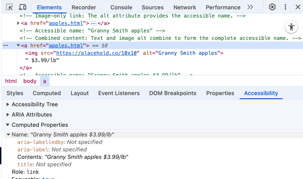Open the Network tab
Viewport: 303px width, 179px height.
pyautogui.click(x=185, y=7)
